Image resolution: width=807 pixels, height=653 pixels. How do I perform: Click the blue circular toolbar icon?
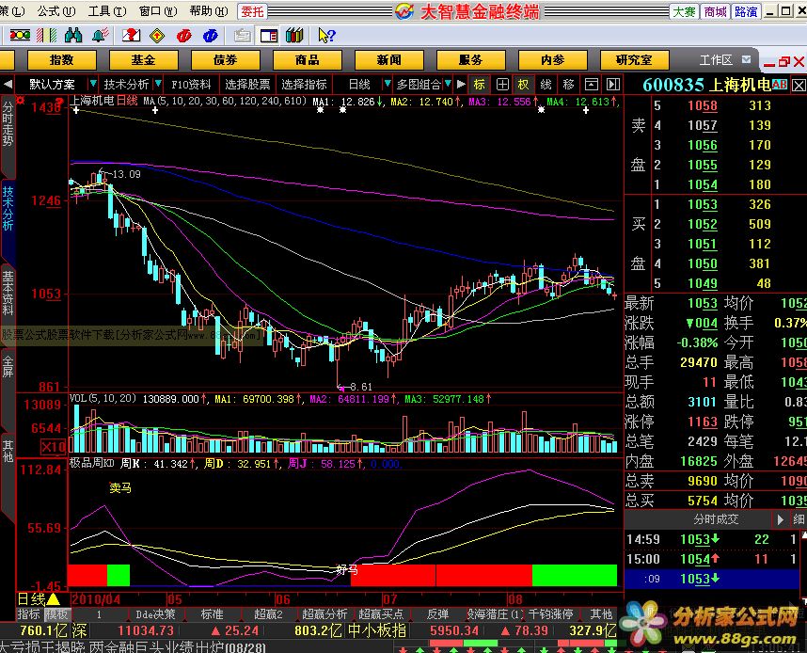210,35
